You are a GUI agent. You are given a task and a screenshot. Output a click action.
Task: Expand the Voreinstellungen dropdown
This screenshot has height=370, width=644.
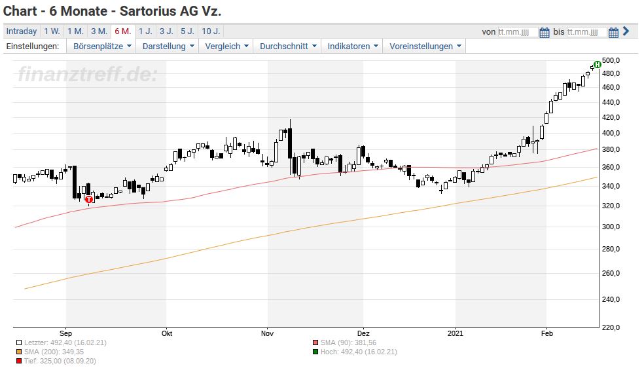(425, 46)
